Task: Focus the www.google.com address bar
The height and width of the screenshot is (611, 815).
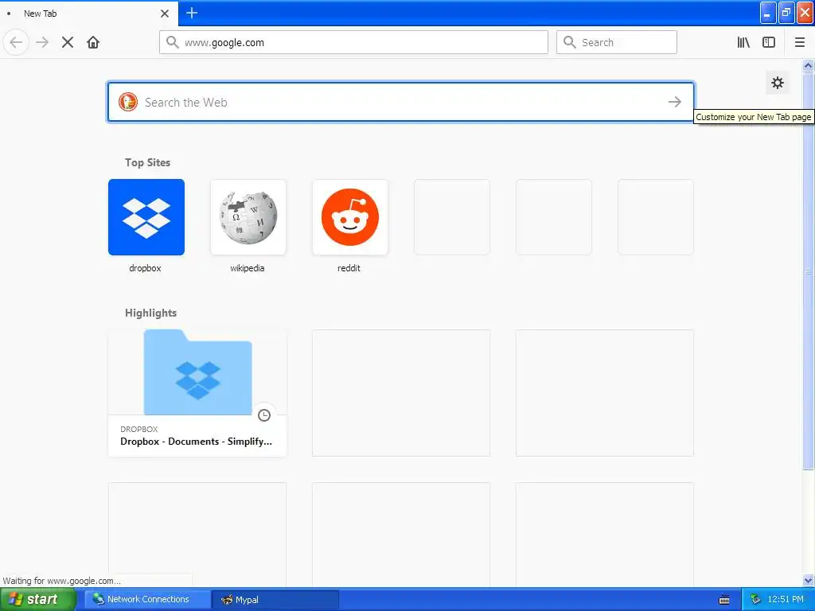Action: coord(353,42)
